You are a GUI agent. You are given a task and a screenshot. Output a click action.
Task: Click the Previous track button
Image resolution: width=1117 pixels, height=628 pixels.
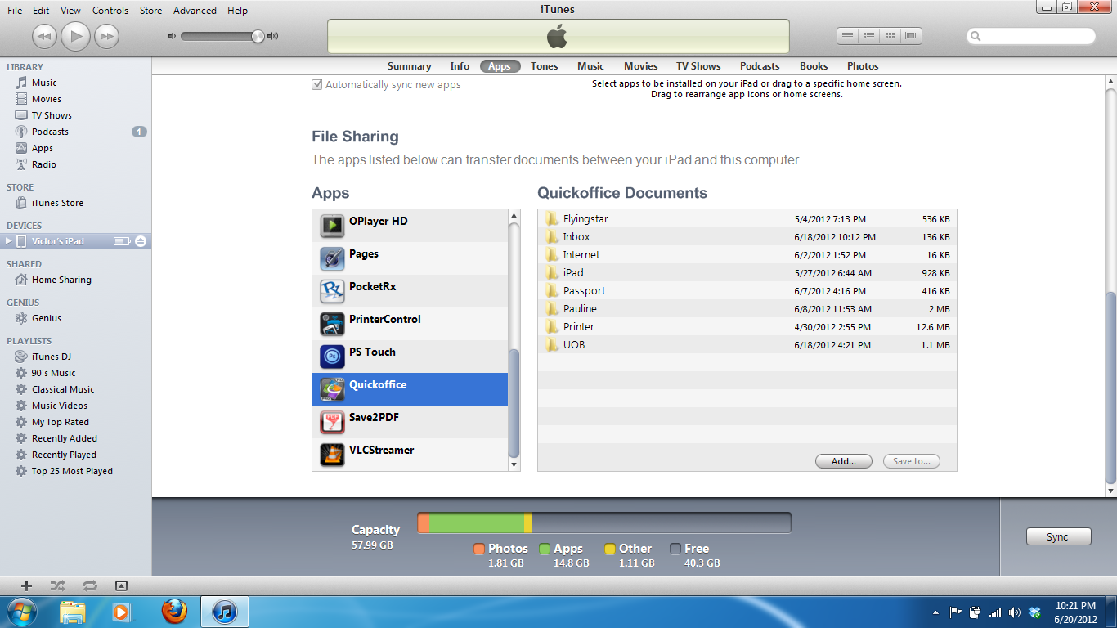44,36
